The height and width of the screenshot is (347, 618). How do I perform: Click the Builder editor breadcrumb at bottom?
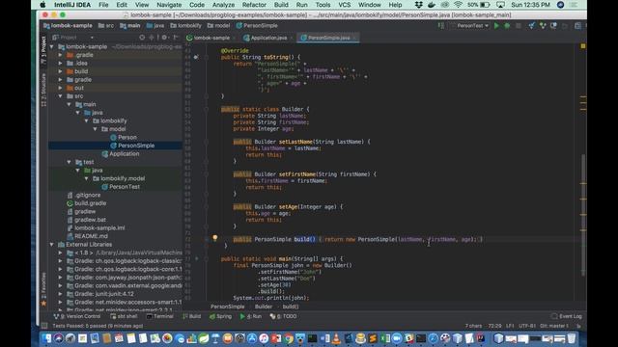pyautogui.click(x=264, y=307)
